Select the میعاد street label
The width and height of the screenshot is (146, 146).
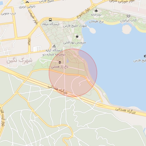point(29,42)
